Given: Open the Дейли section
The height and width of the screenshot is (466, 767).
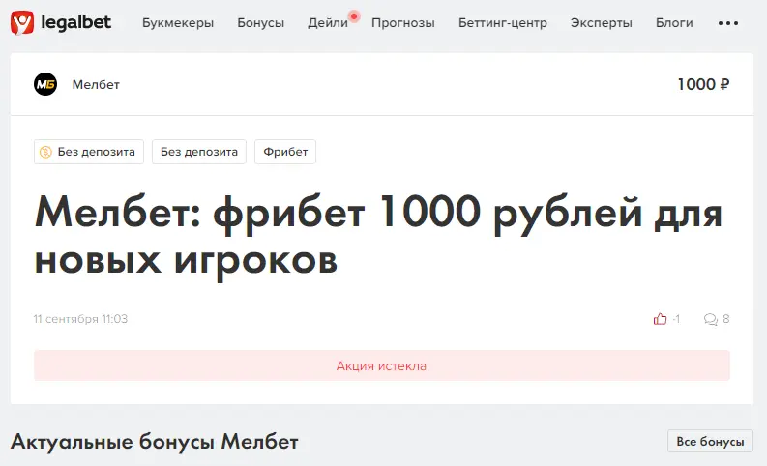Looking at the screenshot, I should coord(328,23).
